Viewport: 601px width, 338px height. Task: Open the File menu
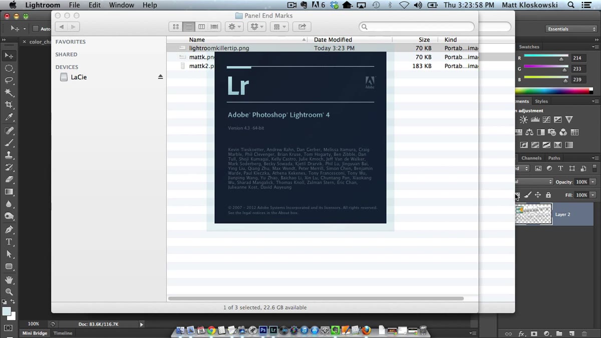point(74,5)
